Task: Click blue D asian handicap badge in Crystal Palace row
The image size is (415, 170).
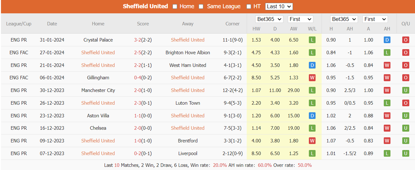Action: pyautogui.click(x=387, y=40)
